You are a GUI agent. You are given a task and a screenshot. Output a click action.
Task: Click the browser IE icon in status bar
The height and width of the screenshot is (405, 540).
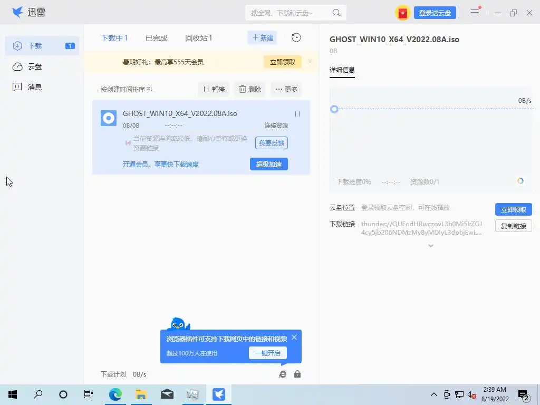283,374
